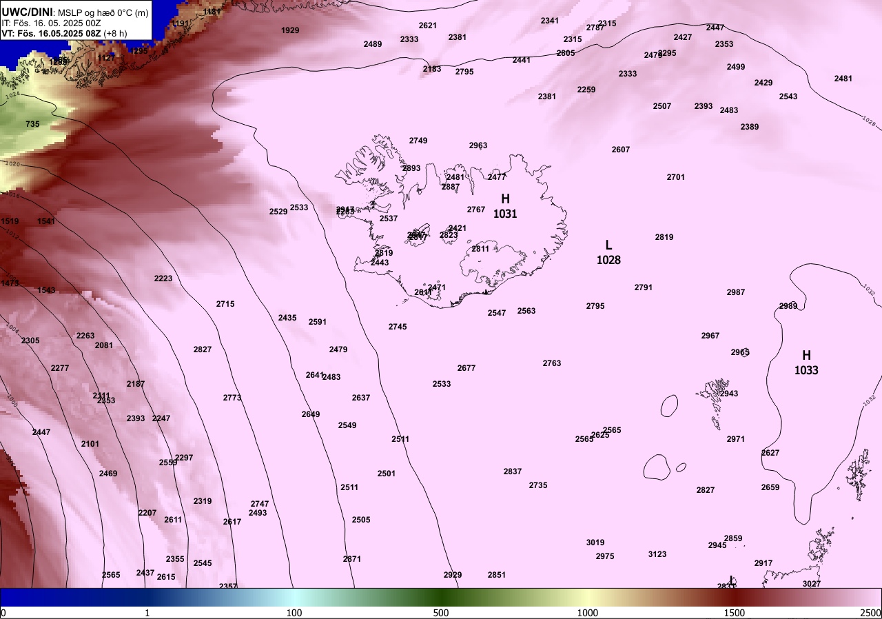The width and height of the screenshot is (882, 619).
Task: Click the height value 2499
Action: coord(736,67)
